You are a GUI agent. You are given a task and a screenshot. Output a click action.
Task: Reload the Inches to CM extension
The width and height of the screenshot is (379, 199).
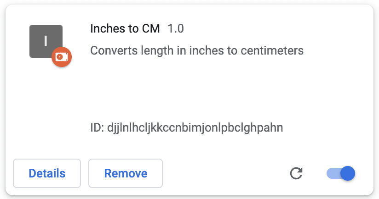point(296,173)
